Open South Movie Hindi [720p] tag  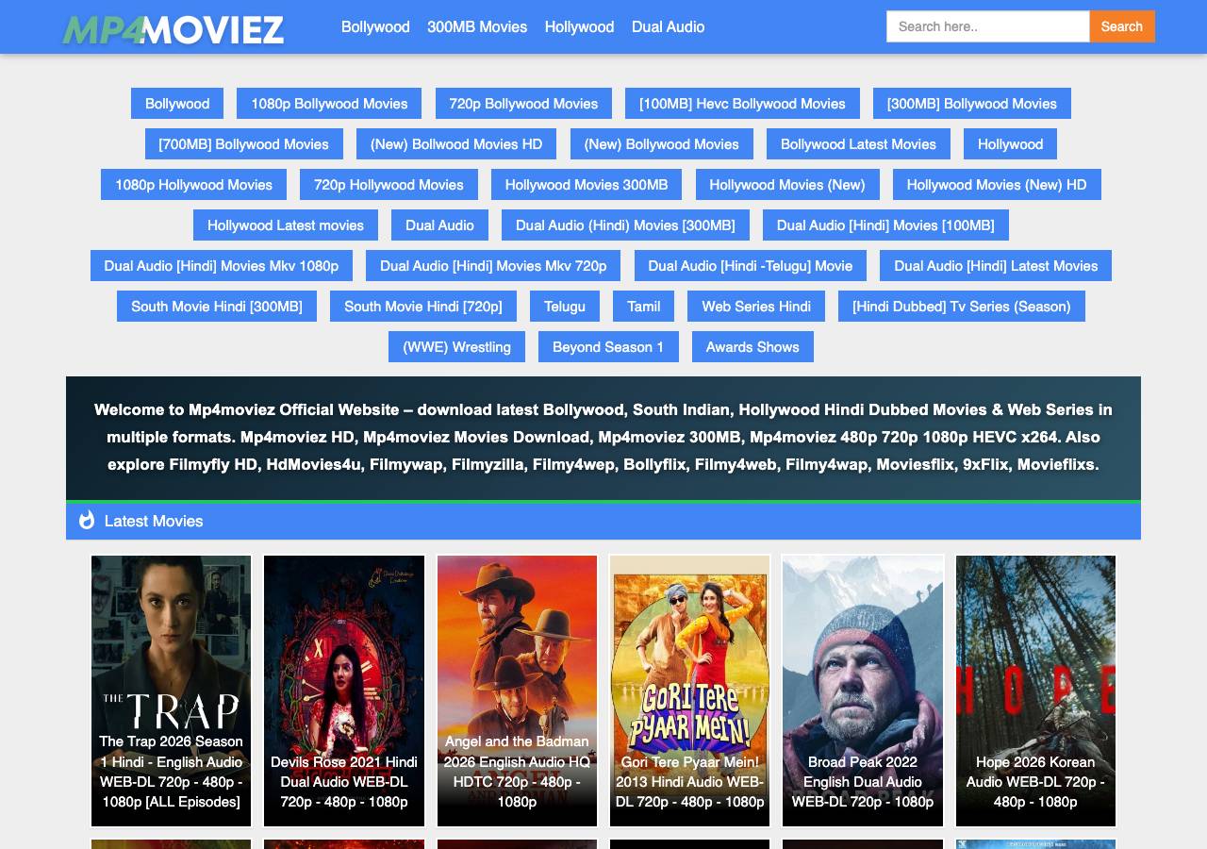point(423,307)
